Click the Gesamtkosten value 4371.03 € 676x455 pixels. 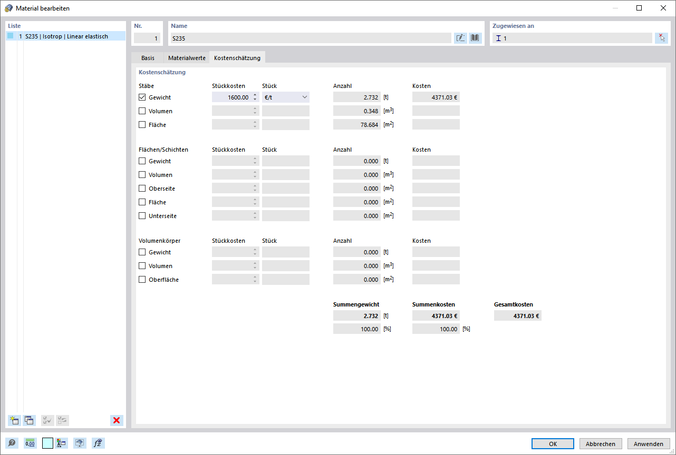coord(518,316)
